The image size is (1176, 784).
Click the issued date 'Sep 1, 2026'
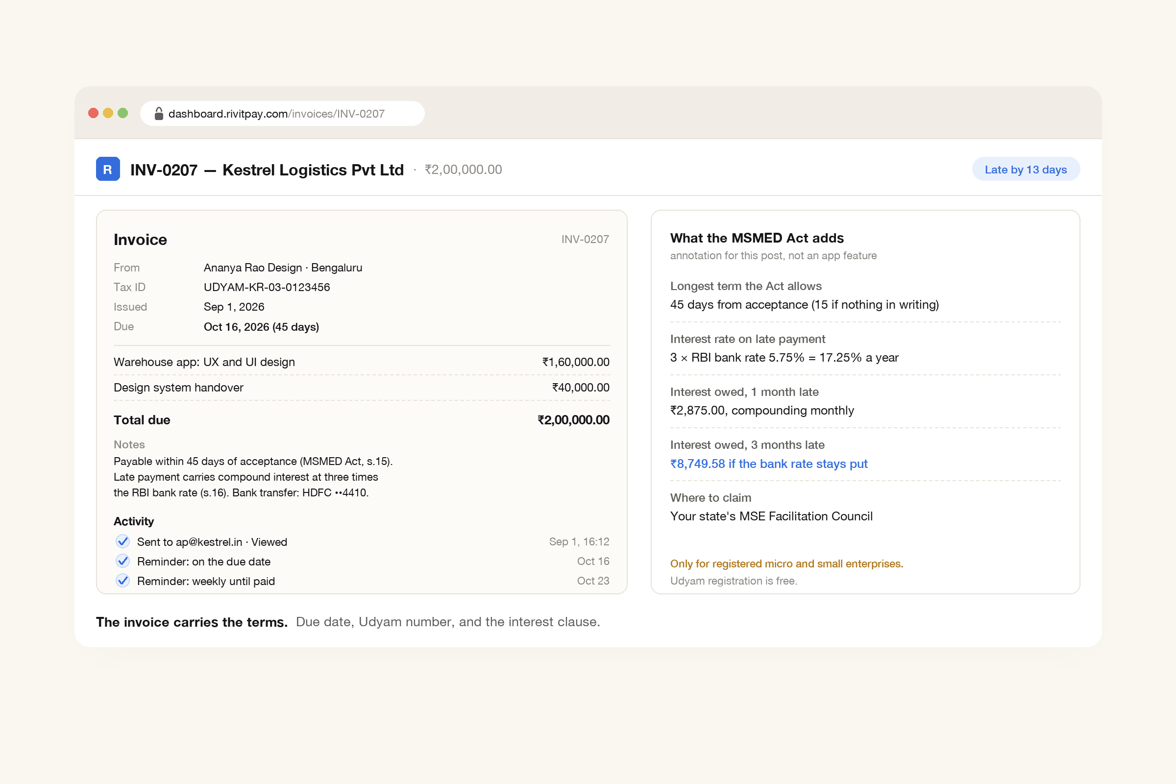click(x=234, y=307)
